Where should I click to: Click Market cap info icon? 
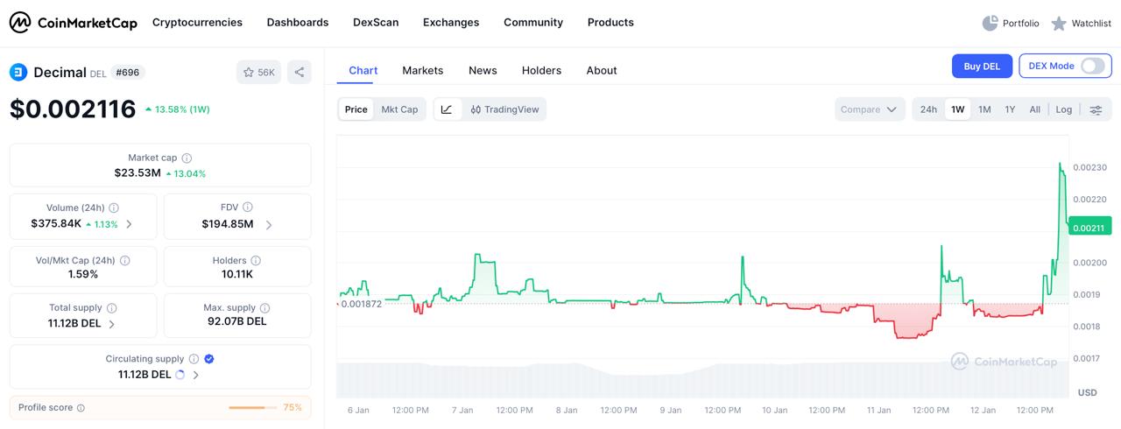click(x=187, y=158)
